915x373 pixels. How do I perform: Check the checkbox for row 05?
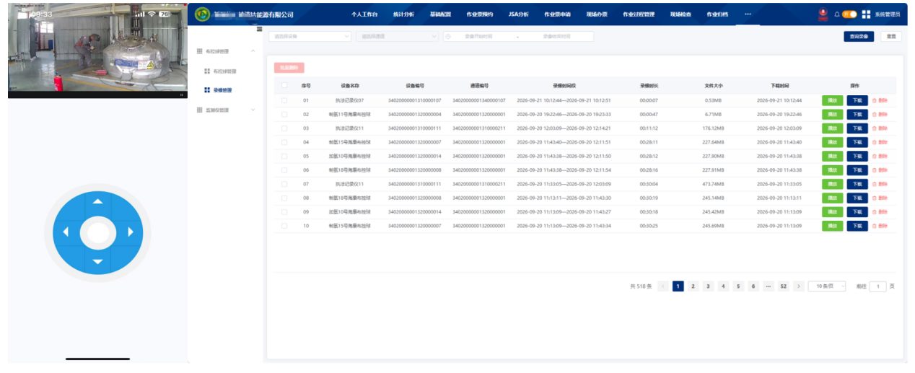tap(284, 156)
